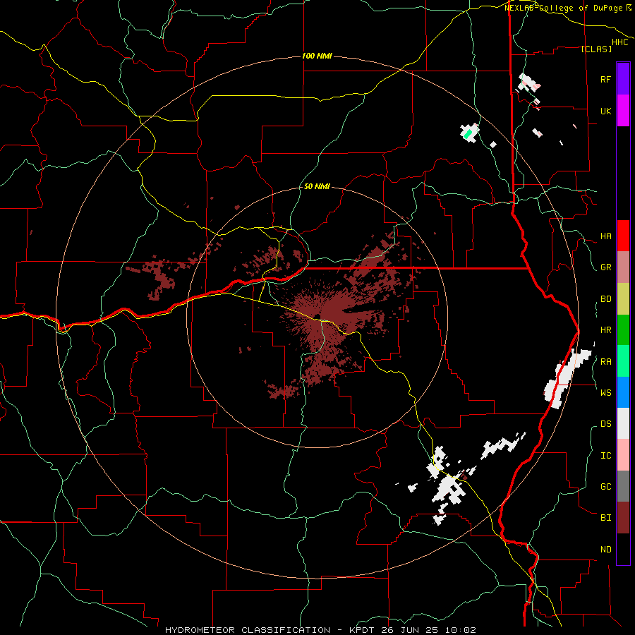The height and width of the screenshot is (635, 635).
Task: Click the UK legend label
Action: pos(605,111)
